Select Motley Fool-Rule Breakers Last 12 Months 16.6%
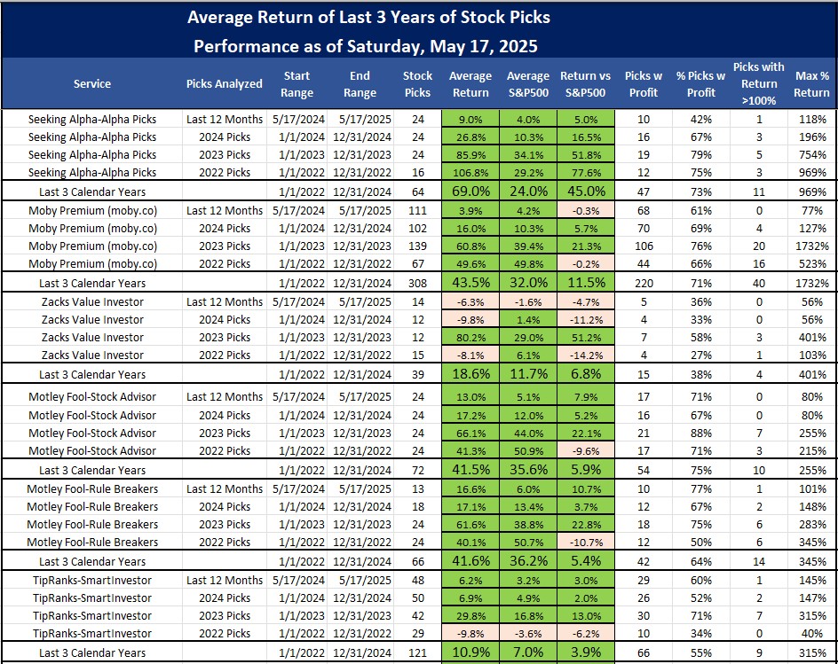Viewport: 838px width, 664px height. point(470,489)
